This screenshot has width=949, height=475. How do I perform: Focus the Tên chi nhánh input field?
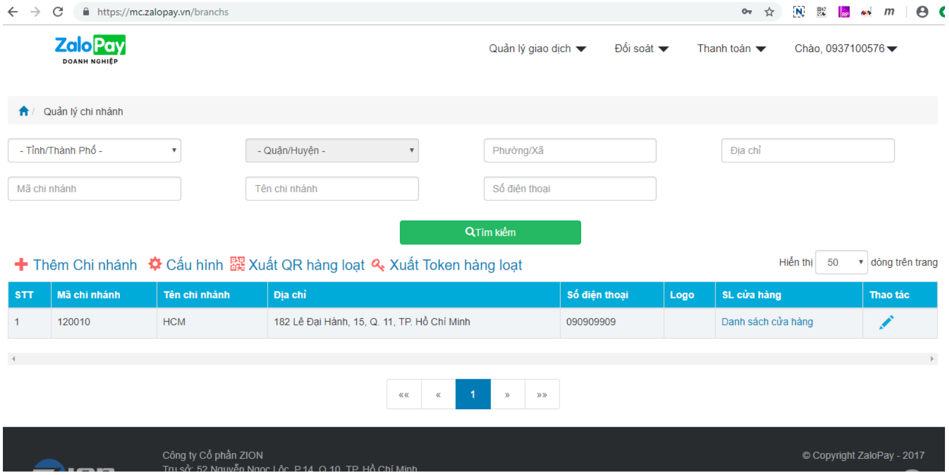pyautogui.click(x=332, y=189)
